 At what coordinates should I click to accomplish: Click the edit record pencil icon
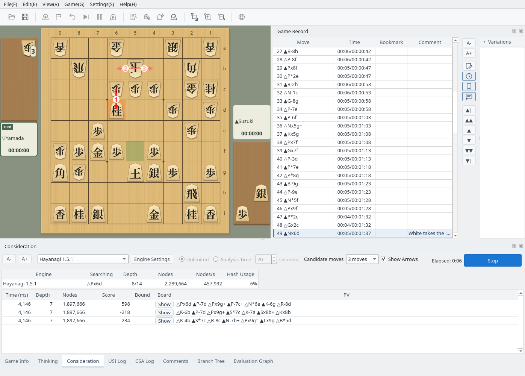click(x=469, y=66)
